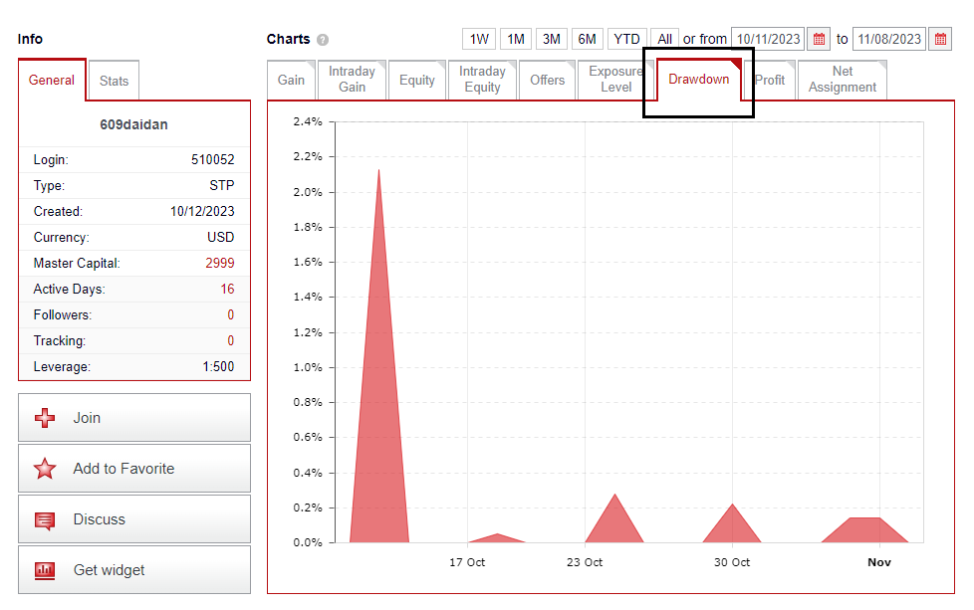Select the 3M time range button

coord(551,39)
